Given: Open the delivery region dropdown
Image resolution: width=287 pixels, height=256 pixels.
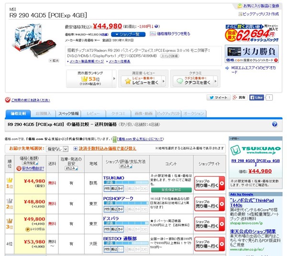Looking at the screenshot, I should [57, 149].
